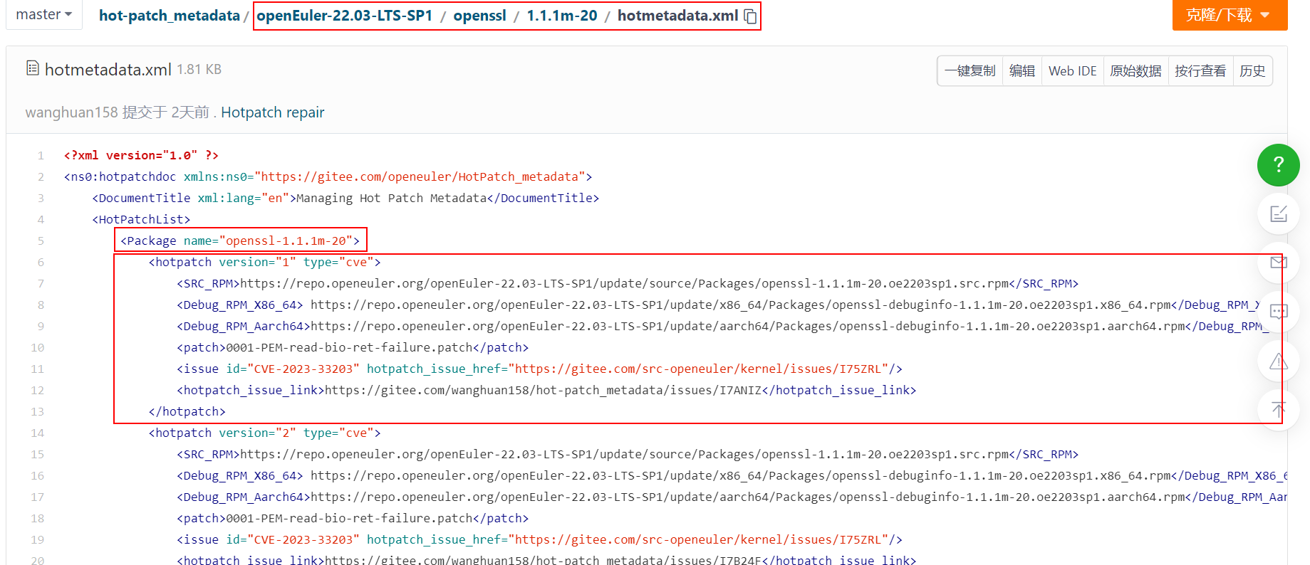Copy file path using the copy icon
Viewport: 1310px width, 565px height.
750,16
